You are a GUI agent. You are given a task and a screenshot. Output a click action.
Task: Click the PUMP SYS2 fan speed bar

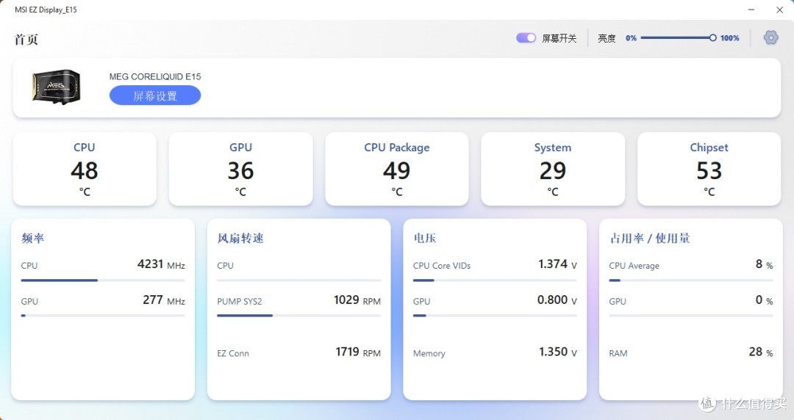click(298, 316)
